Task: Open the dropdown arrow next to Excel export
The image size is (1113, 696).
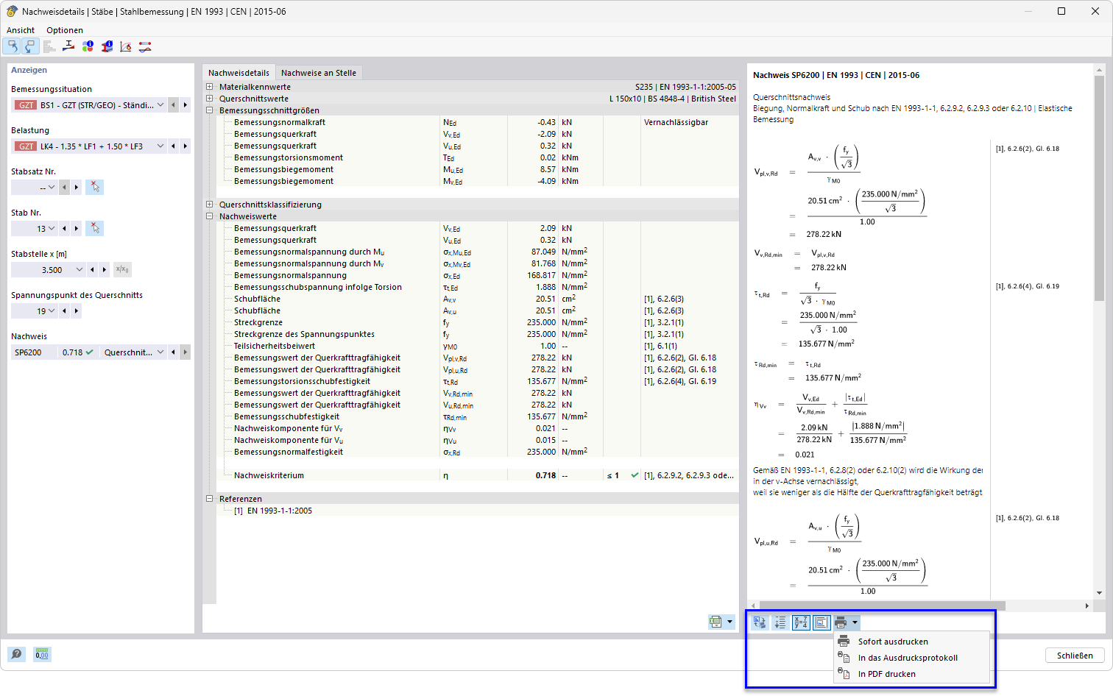Action: tap(729, 622)
